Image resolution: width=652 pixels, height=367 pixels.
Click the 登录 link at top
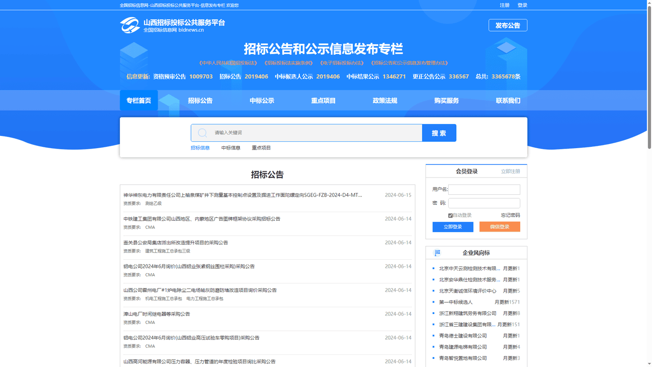[523, 5]
